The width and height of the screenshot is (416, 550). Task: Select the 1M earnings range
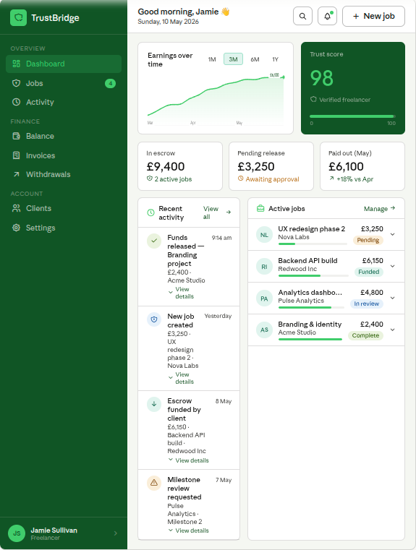point(212,59)
